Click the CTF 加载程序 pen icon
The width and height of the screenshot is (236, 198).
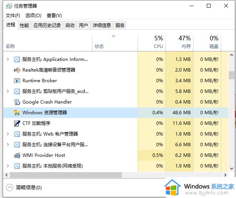(17, 123)
